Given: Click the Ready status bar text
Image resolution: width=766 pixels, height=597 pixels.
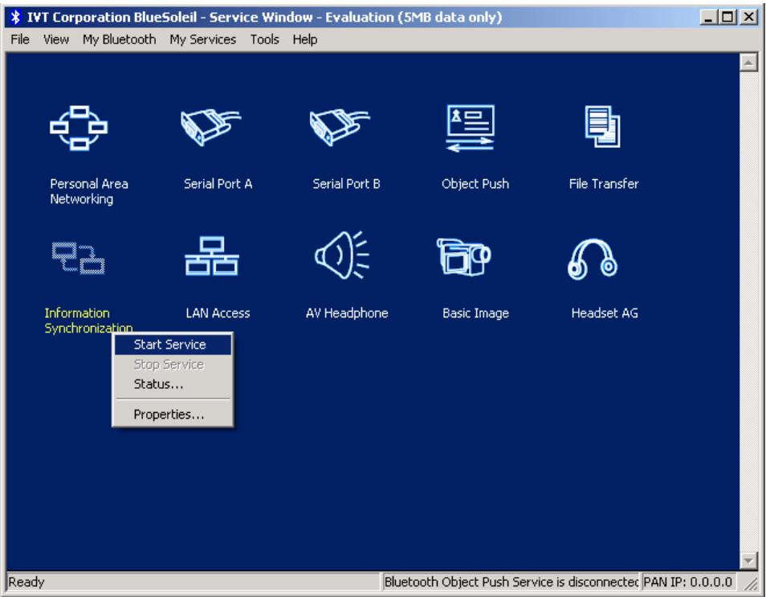Looking at the screenshot, I should click(x=26, y=582).
